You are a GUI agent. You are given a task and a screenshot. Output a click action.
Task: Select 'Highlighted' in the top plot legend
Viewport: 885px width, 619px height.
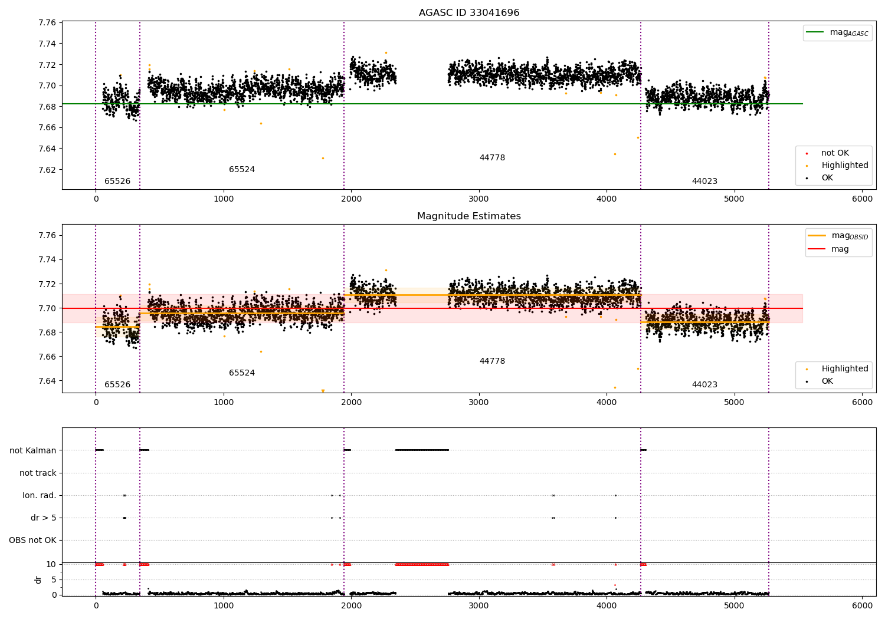point(837,166)
